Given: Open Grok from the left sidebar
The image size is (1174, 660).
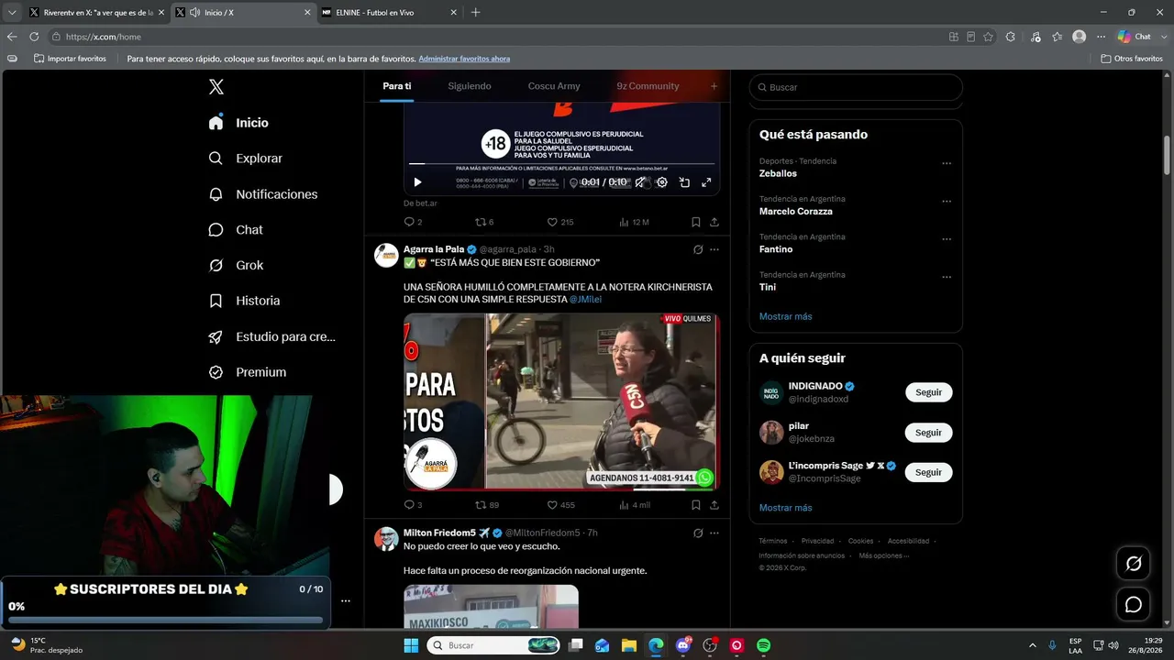Looking at the screenshot, I should [237, 265].
